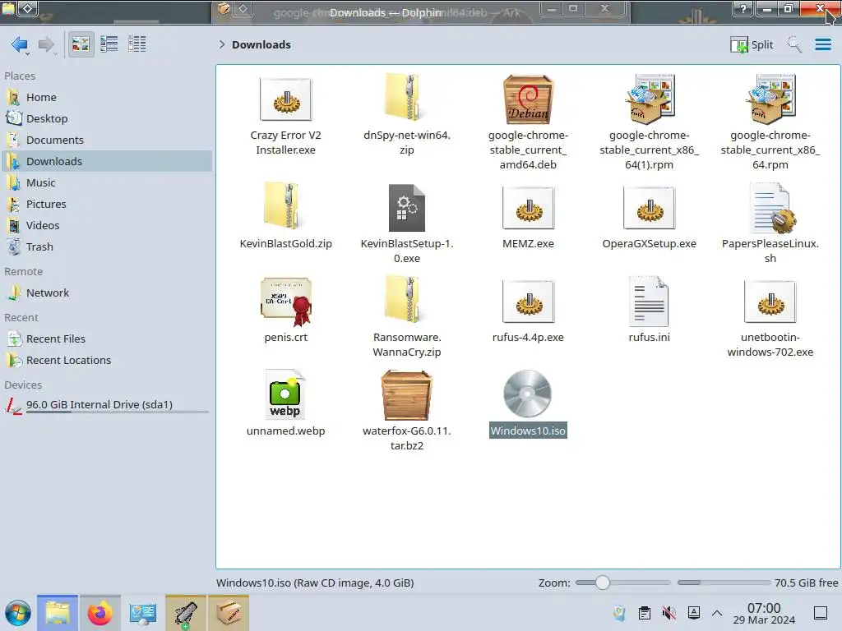Go back with the blue back arrow
The width and height of the screenshot is (842, 631).
[19, 44]
